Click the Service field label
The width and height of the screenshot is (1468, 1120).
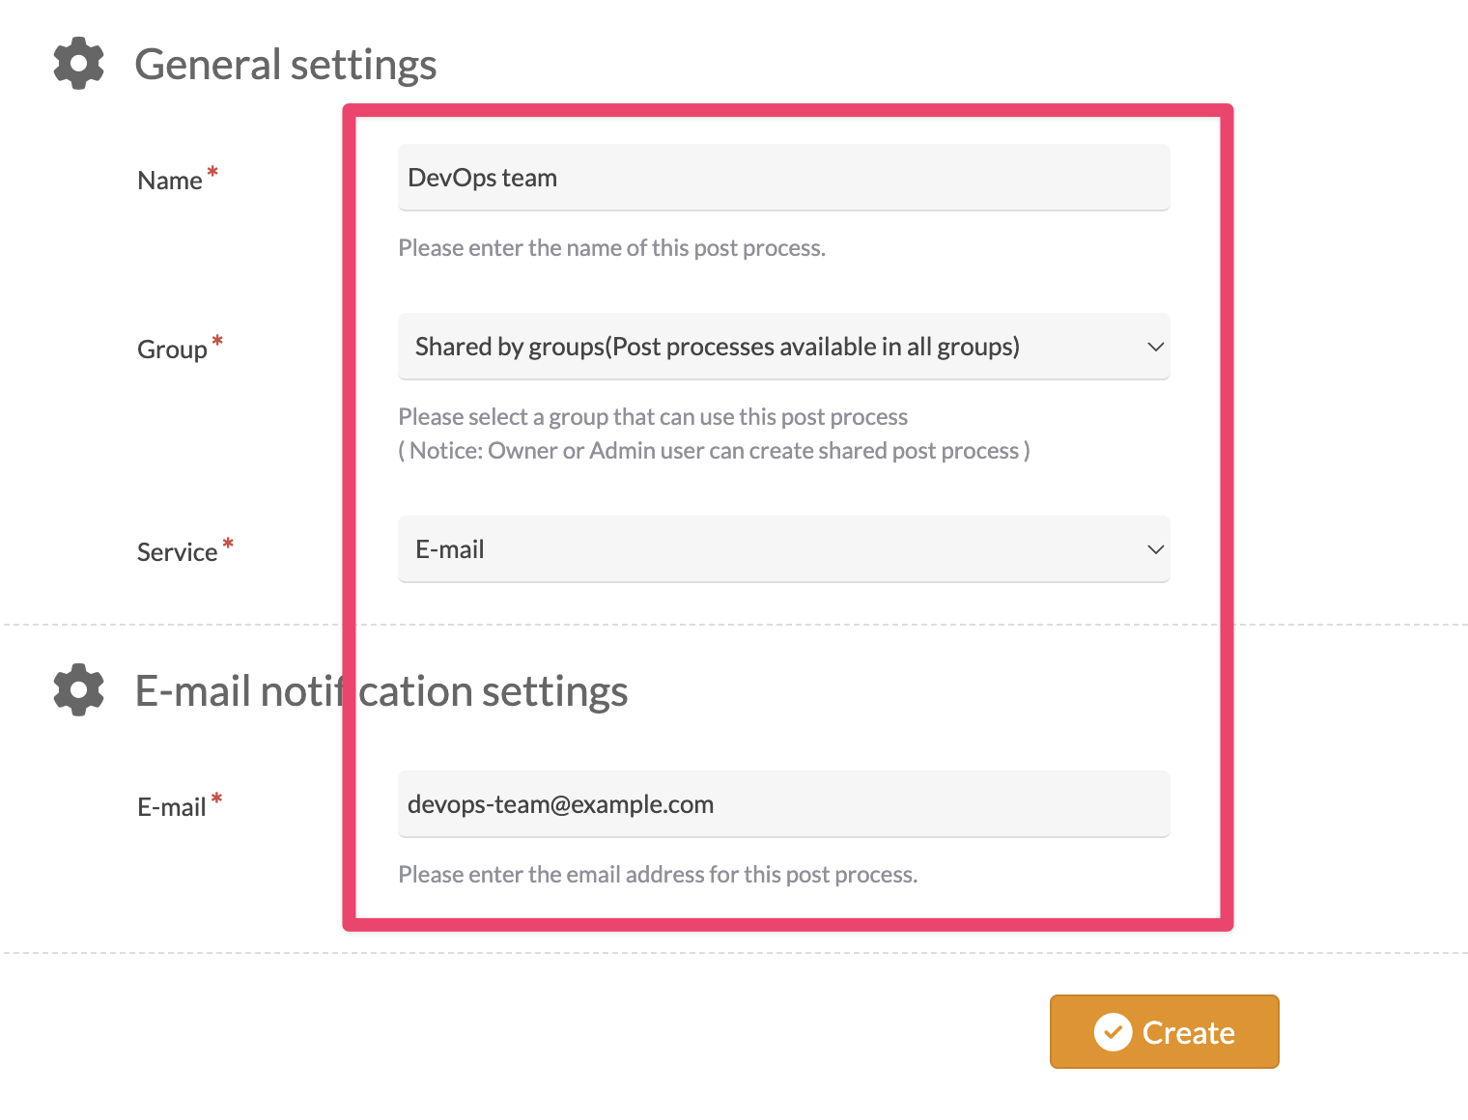(x=177, y=552)
